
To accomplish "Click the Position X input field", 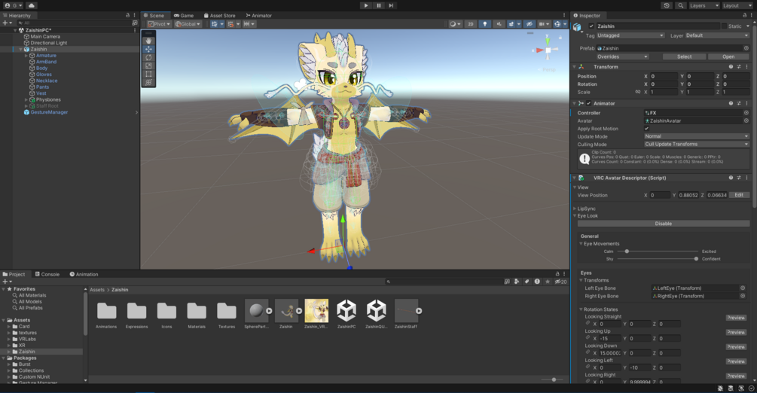I will [664, 76].
